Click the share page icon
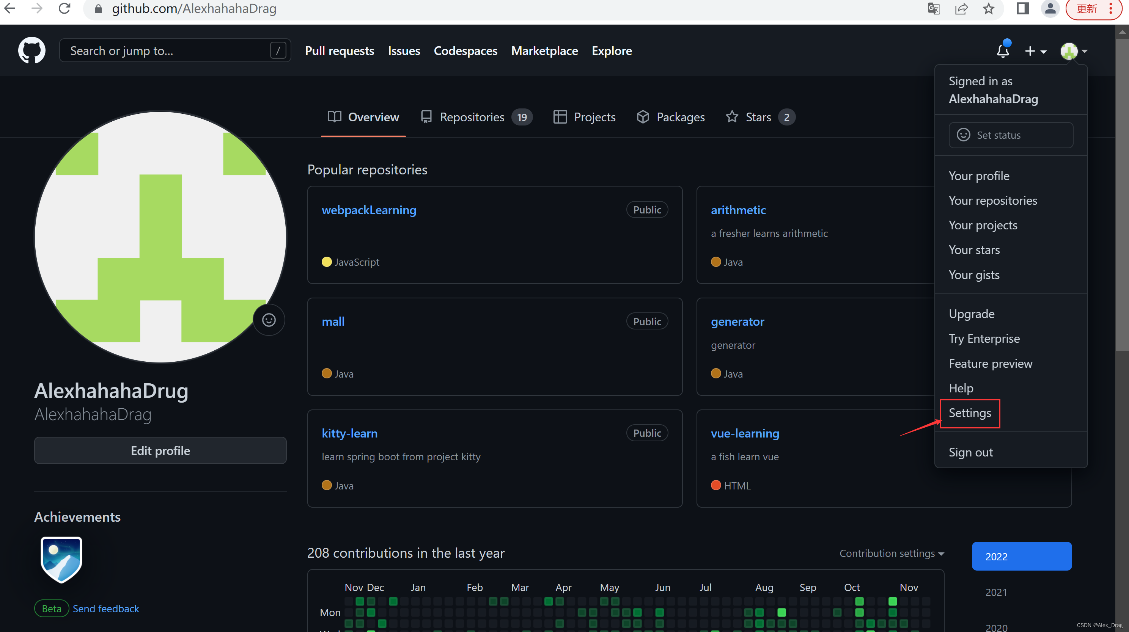Screen dimensions: 1129x632 coord(961,9)
